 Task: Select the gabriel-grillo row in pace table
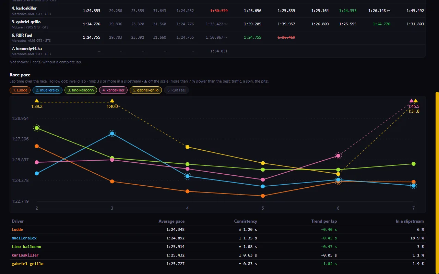click(x=218, y=264)
